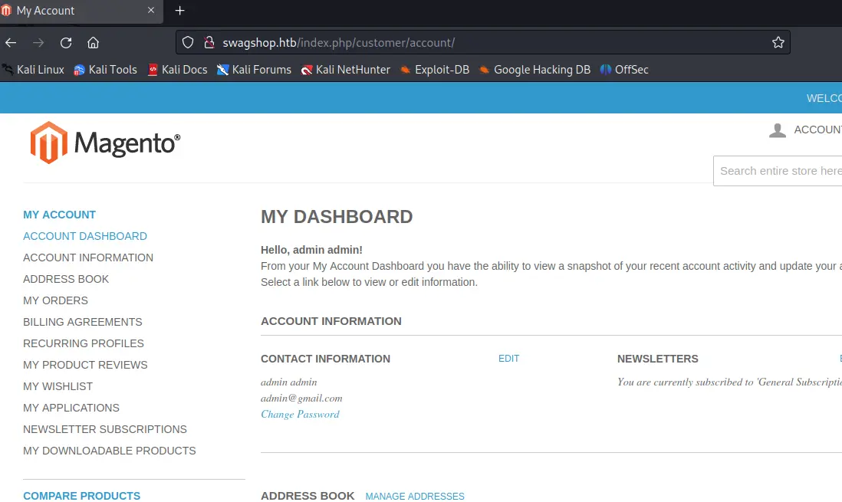Screen dimensions: 842x502
Task: Click the account person silhouette icon
Action: click(x=778, y=130)
